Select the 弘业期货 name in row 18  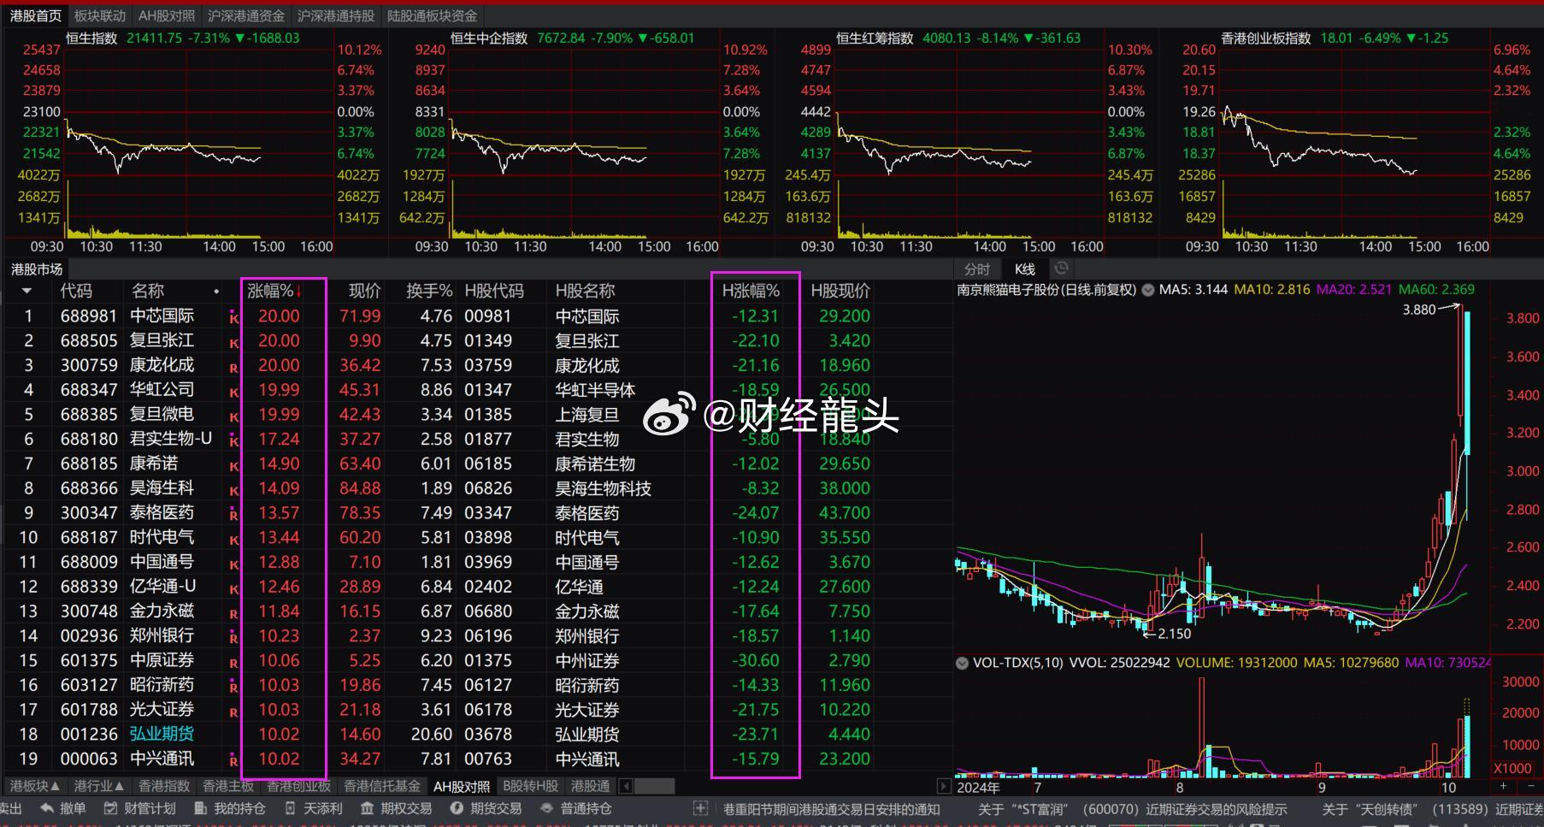(x=162, y=734)
